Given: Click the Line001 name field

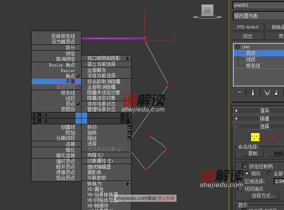Looking at the screenshot, I should (259, 5).
